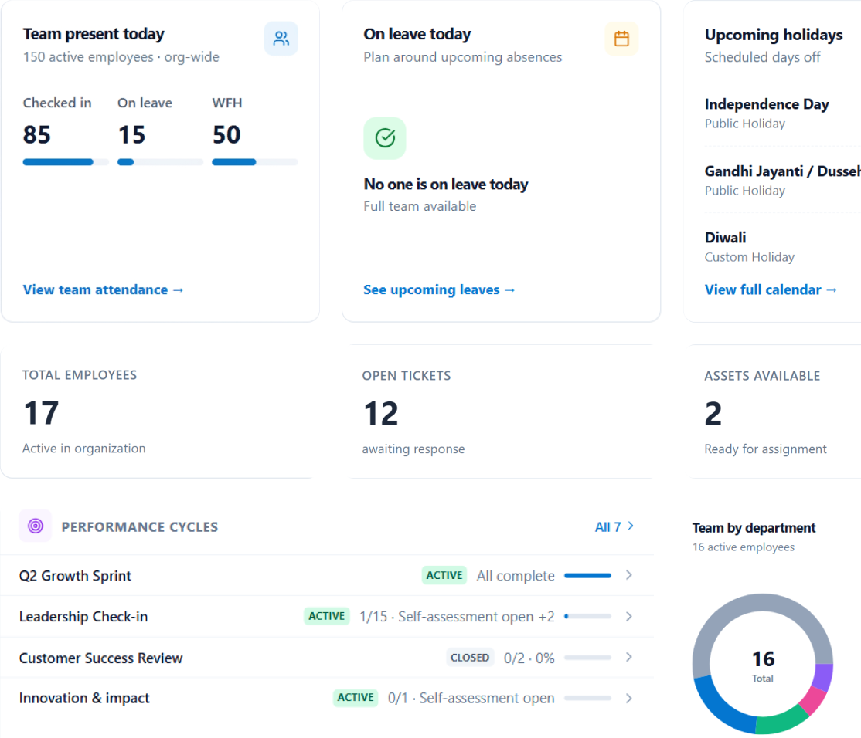The image size is (861, 738).
Task: Select the Gandhi Jayanti holiday entry
Action: tap(782, 181)
